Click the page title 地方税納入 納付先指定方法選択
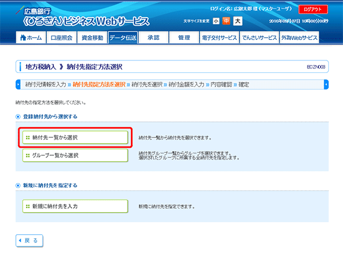Image resolution: width=343 pixels, height=264 pixels. tap(74, 67)
